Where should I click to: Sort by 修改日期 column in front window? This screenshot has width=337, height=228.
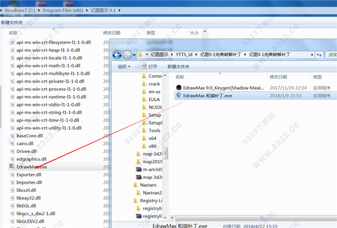(278, 77)
